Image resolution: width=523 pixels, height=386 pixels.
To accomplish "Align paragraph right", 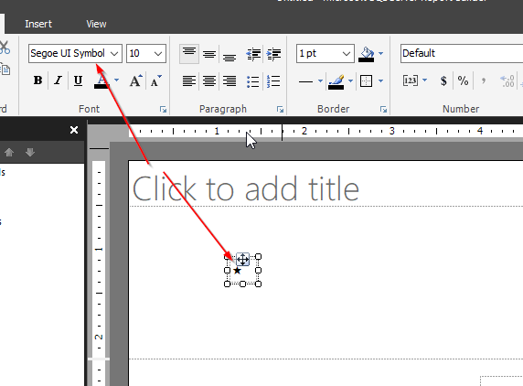I will 229,81.
